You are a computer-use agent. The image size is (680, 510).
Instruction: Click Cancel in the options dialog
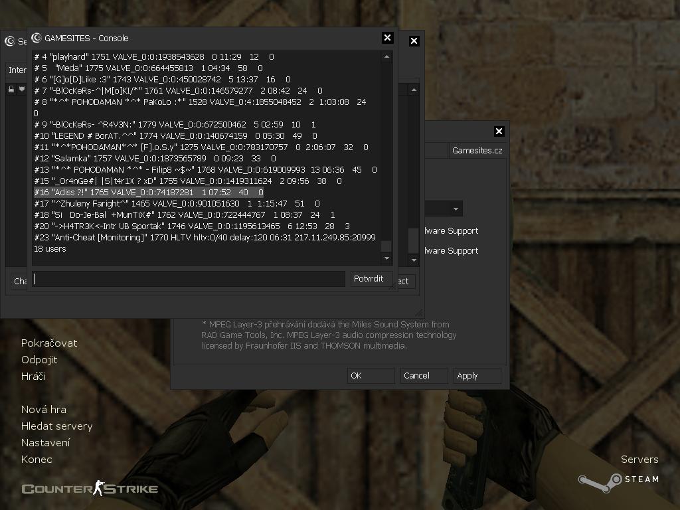point(424,375)
